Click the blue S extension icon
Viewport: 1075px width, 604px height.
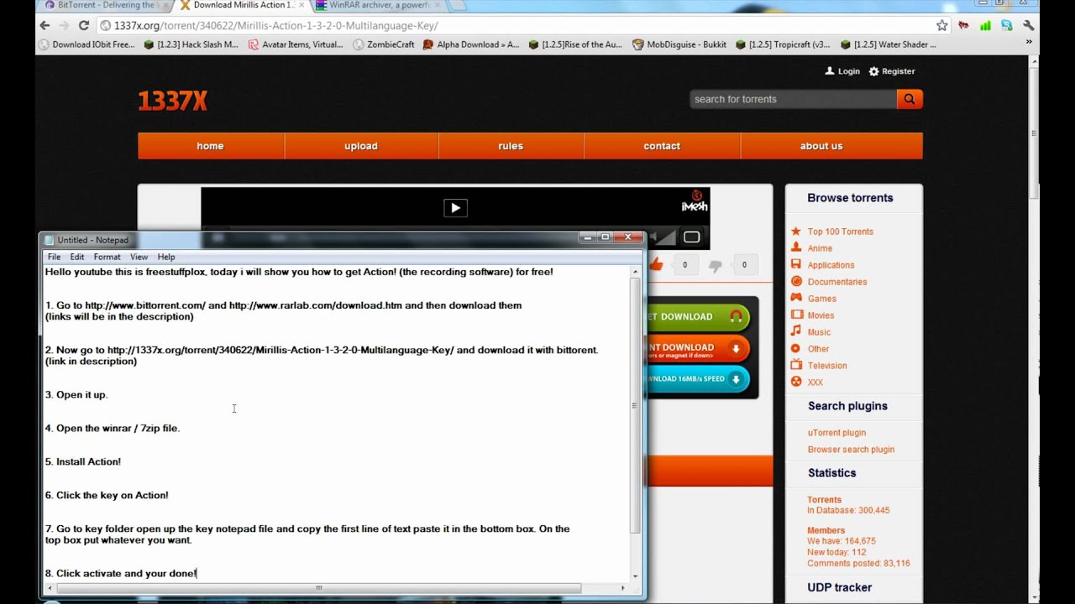pyautogui.click(x=1006, y=25)
